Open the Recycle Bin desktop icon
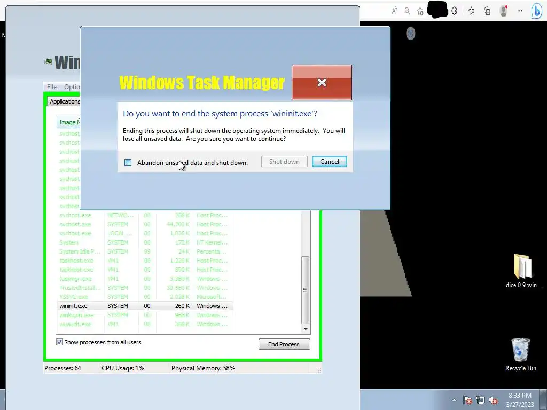Image resolution: width=547 pixels, height=410 pixels. click(x=520, y=354)
